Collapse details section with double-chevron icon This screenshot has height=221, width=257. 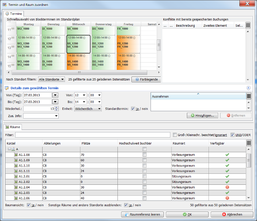(x=249, y=88)
